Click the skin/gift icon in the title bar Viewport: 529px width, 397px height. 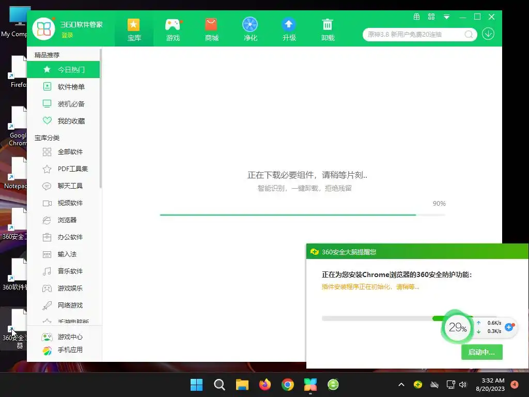click(417, 17)
